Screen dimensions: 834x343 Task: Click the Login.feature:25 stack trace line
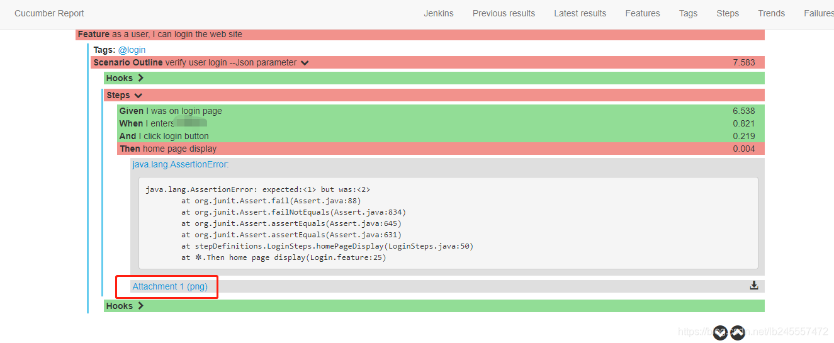[x=284, y=257]
